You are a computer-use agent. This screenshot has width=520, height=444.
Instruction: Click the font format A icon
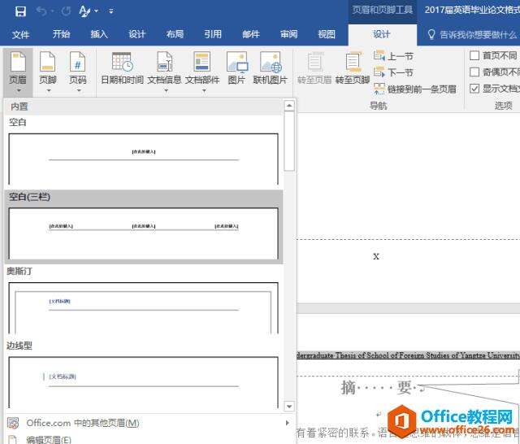[84, 11]
